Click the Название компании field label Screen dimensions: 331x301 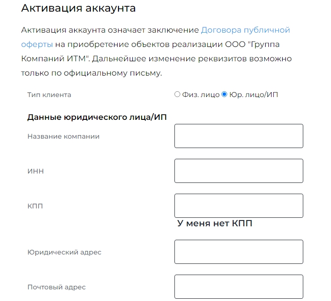(63, 136)
